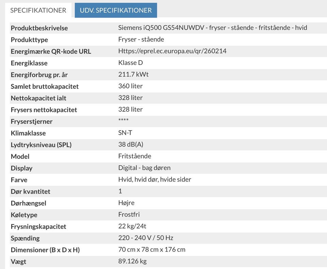327x269 pixels.
Task: Click the Klasse D value
Action: tap(130, 63)
